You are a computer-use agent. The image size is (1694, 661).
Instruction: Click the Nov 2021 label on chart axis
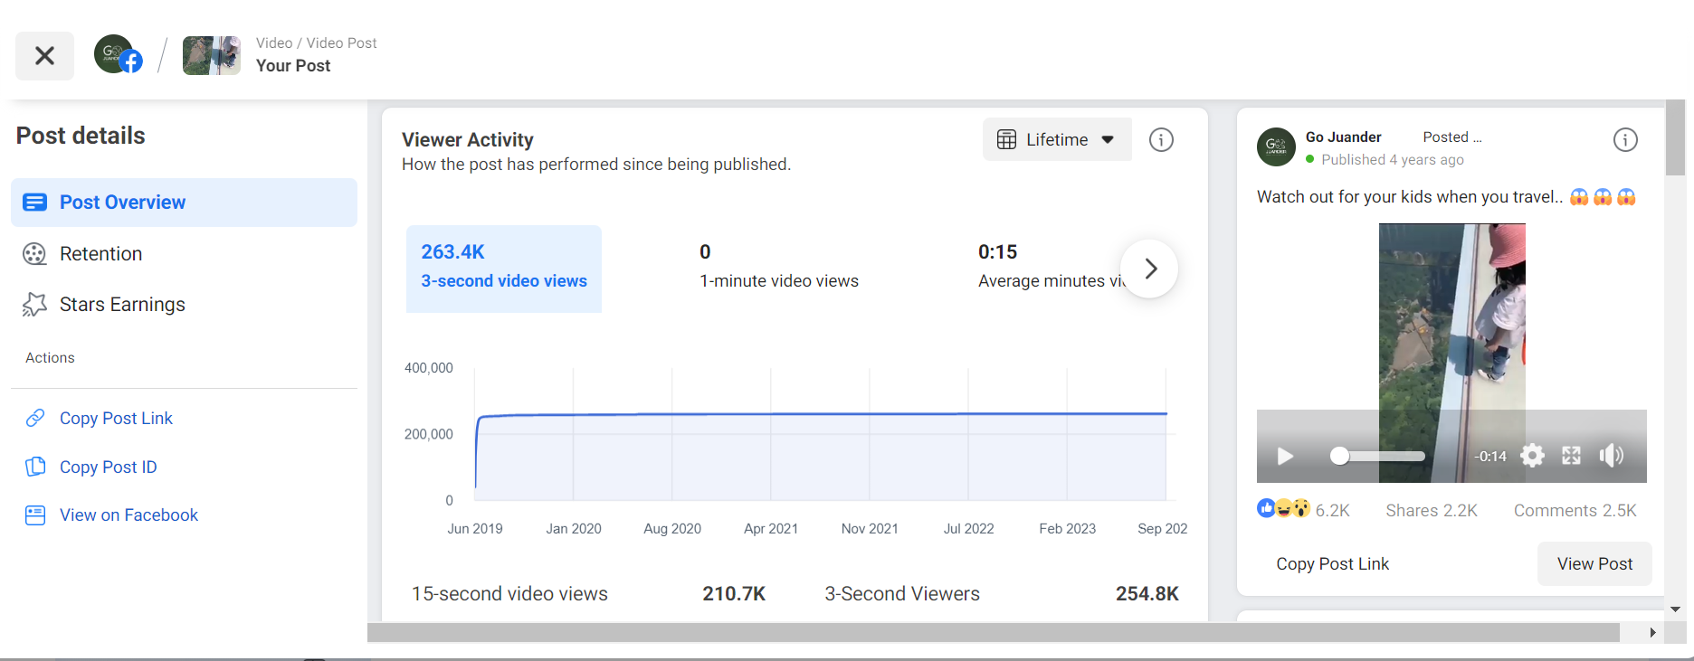pos(870,529)
